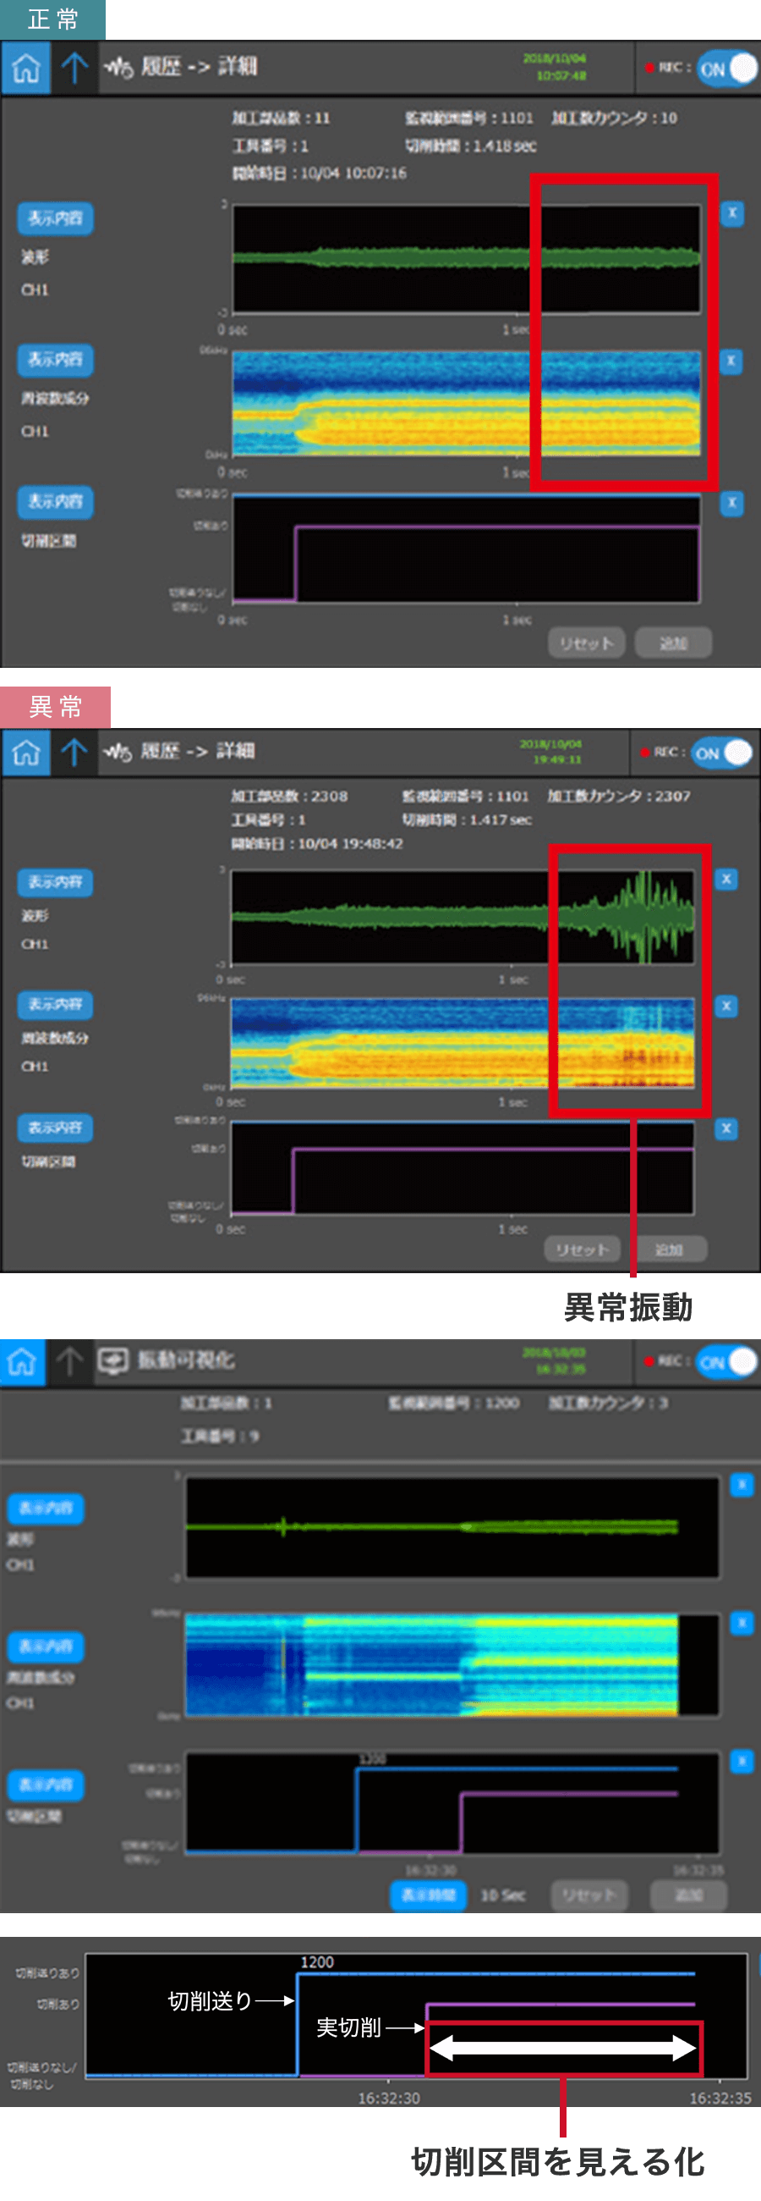
Task: Click the up arrow in the 正常 panel
Action: pos(74,68)
